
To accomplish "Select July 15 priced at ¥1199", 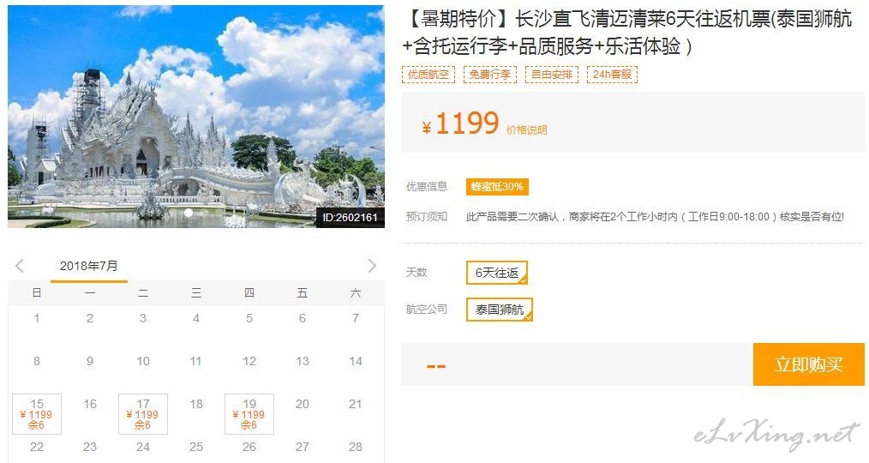I will [x=37, y=414].
